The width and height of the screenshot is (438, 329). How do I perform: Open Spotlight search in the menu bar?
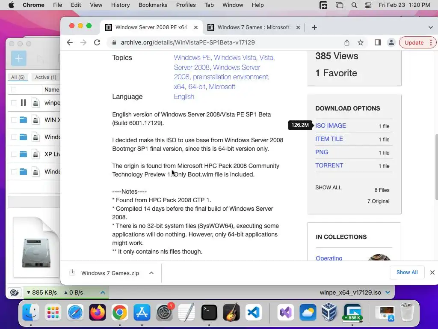click(x=354, y=5)
